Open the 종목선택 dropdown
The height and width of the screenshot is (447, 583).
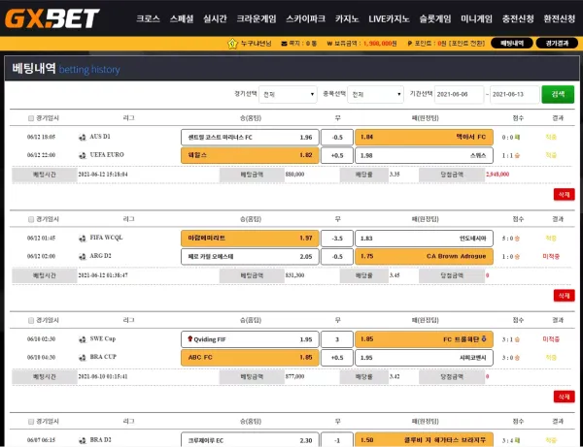[375, 95]
